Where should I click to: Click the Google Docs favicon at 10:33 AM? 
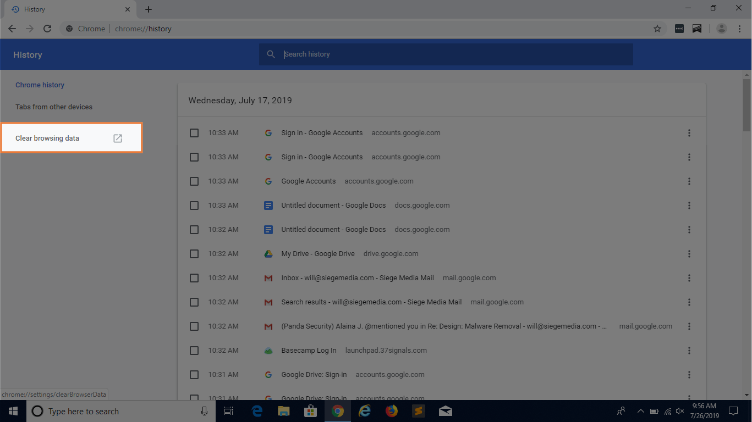click(268, 206)
